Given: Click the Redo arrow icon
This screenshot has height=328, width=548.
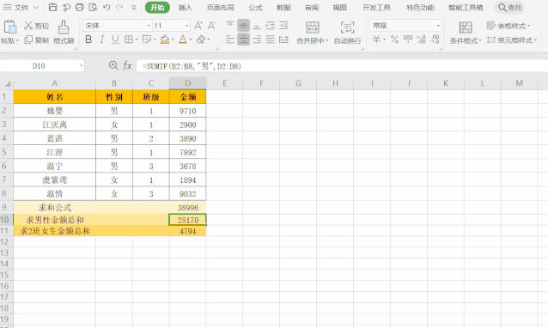Looking at the screenshot, I should coord(119,8).
